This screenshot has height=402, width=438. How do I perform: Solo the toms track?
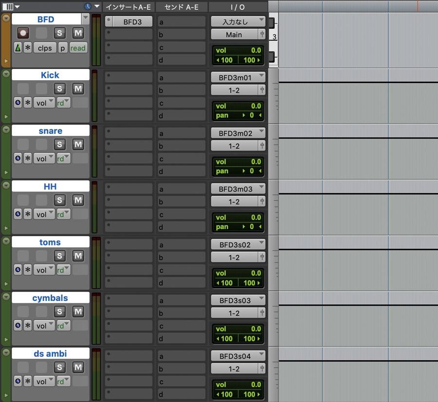(59, 256)
